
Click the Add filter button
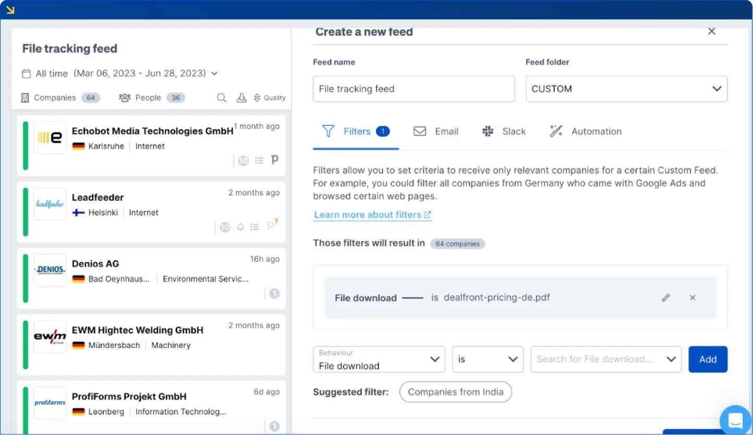click(x=708, y=359)
